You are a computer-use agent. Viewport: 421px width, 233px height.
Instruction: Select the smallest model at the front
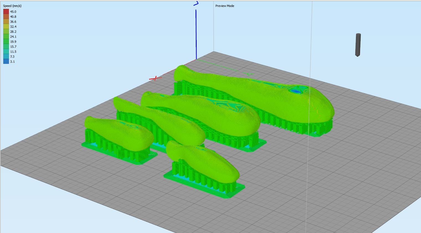tap(204, 169)
